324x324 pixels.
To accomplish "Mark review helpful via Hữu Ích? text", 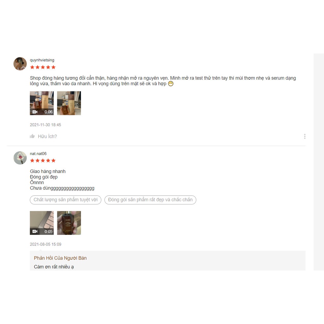I will coord(47,136).
